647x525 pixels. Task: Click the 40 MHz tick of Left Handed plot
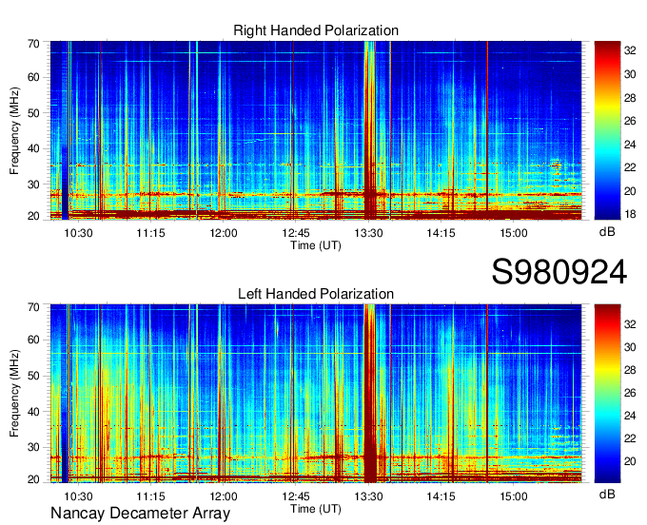(x=33, y=412)
